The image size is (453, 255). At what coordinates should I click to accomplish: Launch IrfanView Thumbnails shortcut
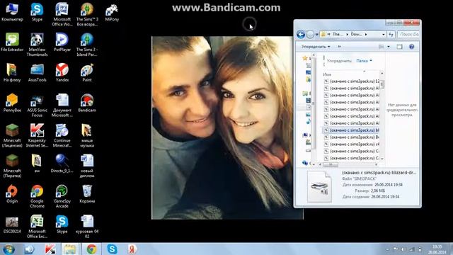pos(37,45)
